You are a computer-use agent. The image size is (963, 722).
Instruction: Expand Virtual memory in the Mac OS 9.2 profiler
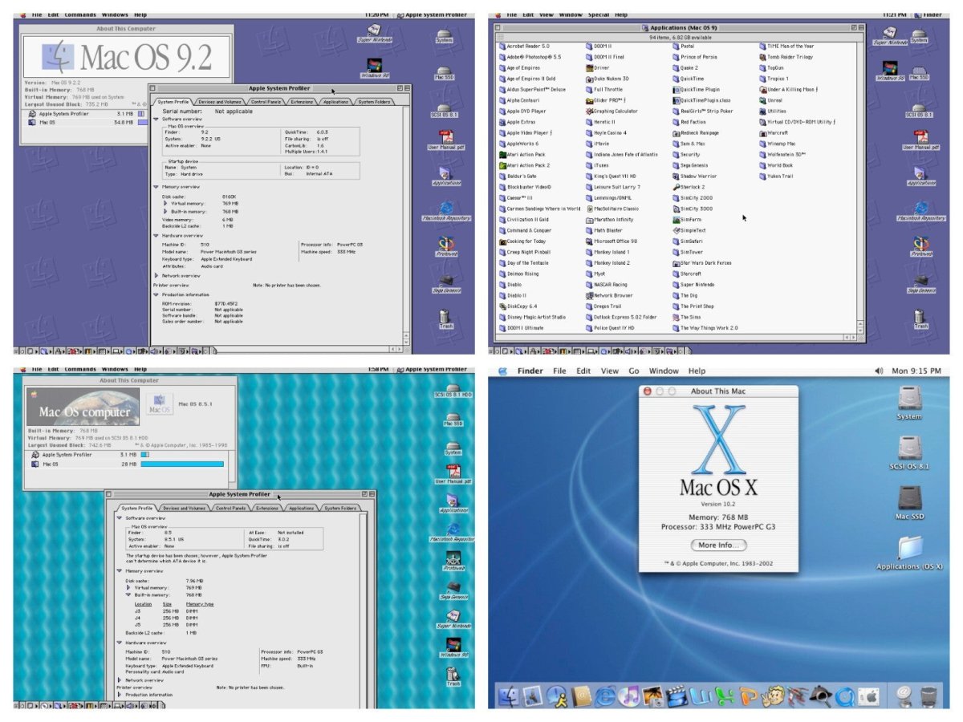pos(165,204)
